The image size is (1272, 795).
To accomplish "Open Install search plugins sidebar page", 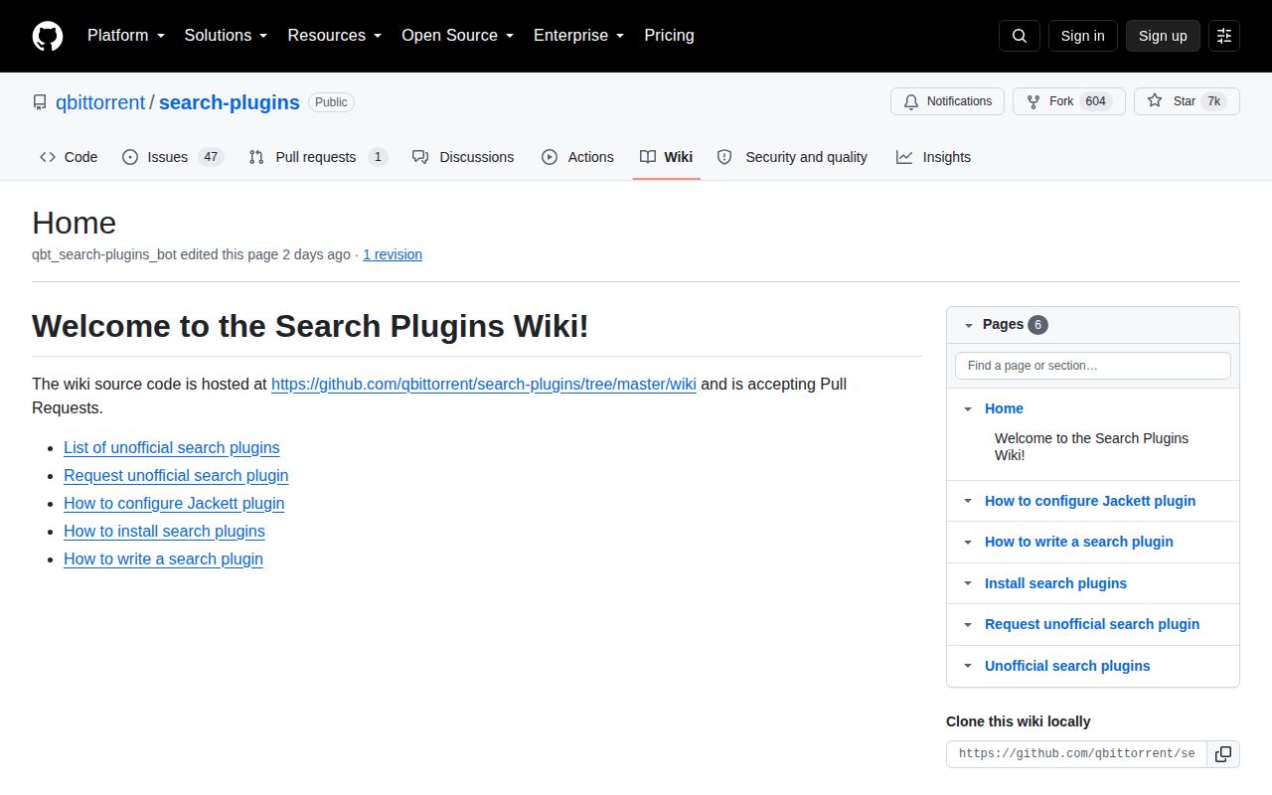I will [x=1055, y=583].
